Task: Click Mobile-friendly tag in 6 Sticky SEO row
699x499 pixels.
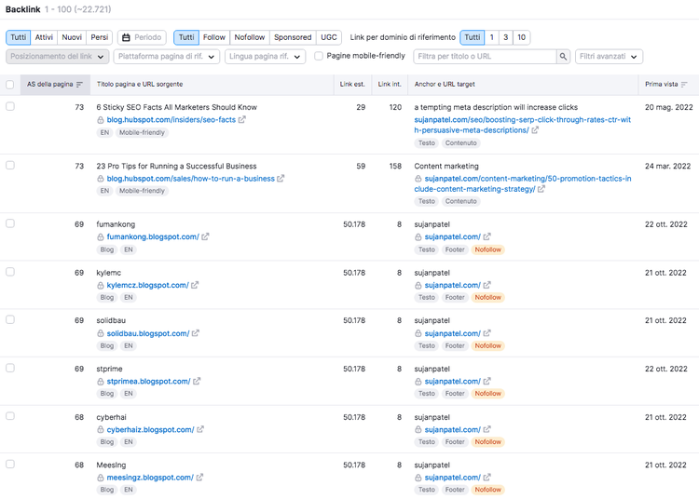Action: click(142, 132)
